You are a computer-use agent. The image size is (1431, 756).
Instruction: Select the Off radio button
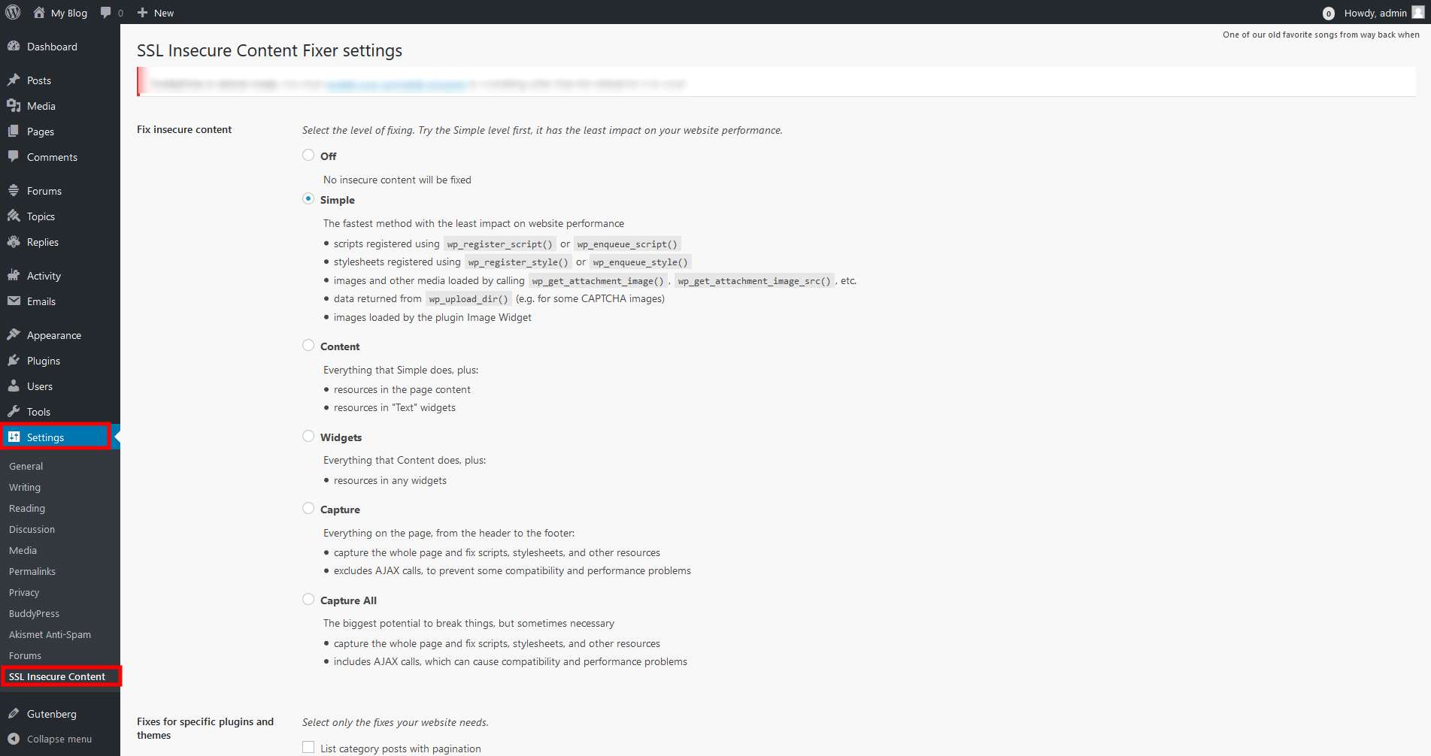tap(308, 156)
